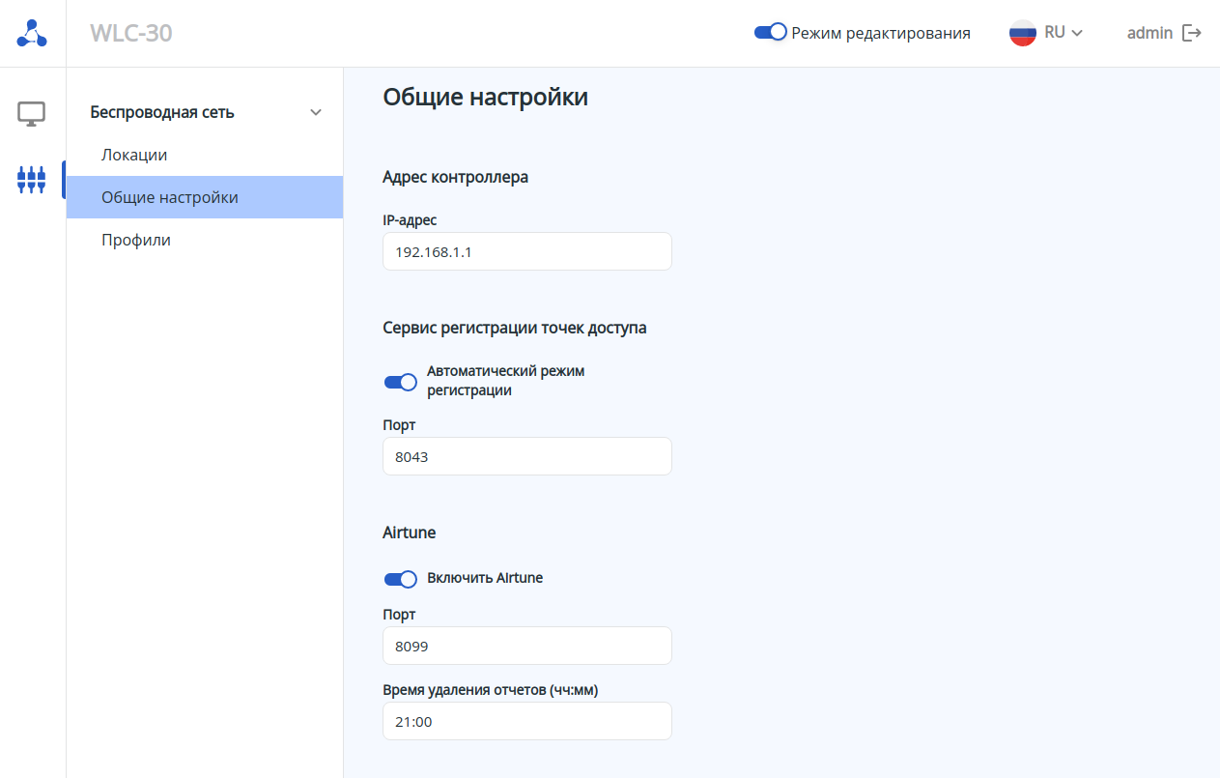Screen dimensions: 1220x778
Task: Click the network logo icon
Action: tap(32, 33)
